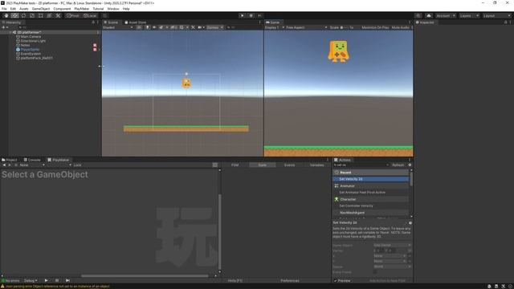Open the Layers dropdown
Image resolution: width=514 pixels, height=289 pixels.
(469, 15)
